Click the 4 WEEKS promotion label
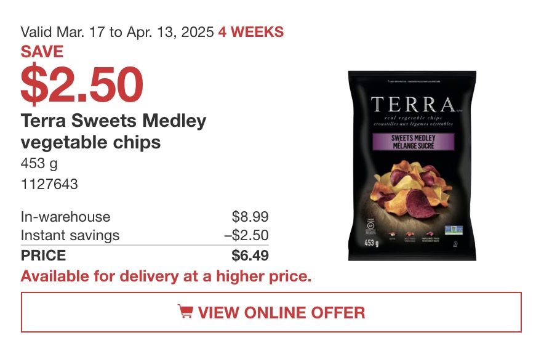Screen dimensions: 544x351 tap(251, 32)
